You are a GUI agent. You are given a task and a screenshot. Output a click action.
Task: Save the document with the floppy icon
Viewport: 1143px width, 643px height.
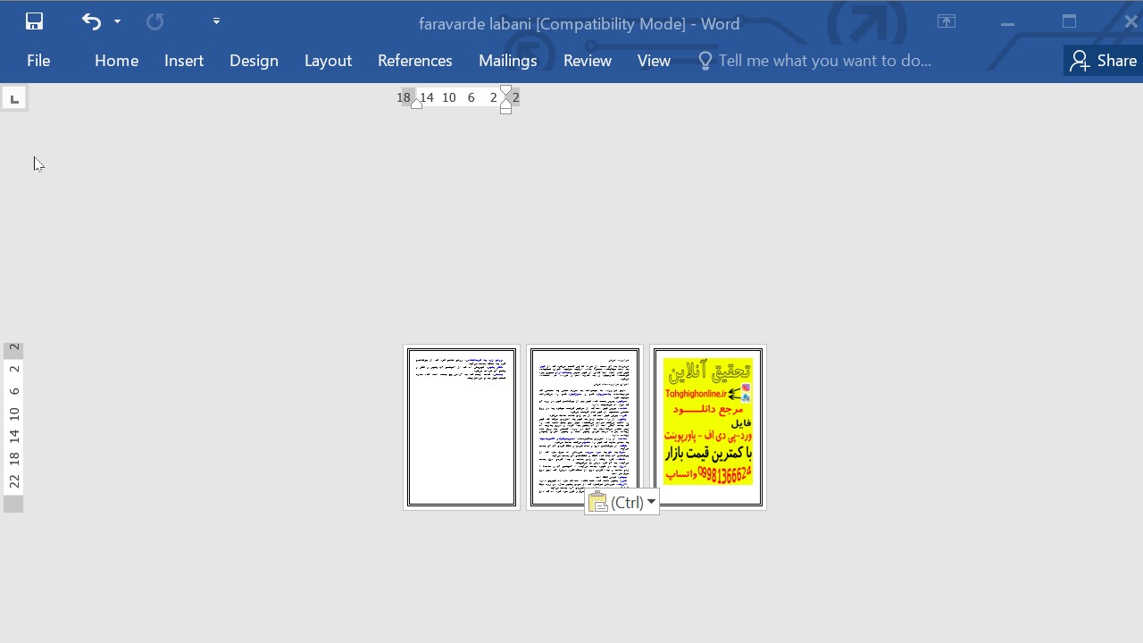pos(34,21)
